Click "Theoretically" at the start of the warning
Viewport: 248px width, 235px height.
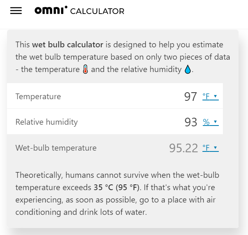(x=39, y=175)
